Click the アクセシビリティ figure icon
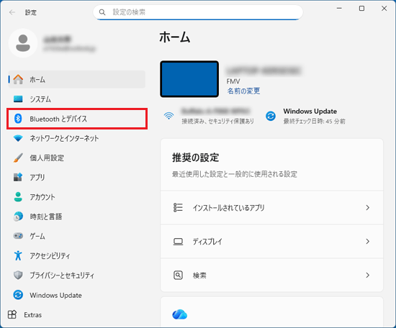 pyautogui.click(x=18, y=255)
